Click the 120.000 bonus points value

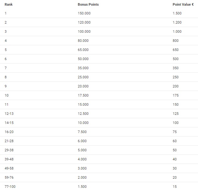tap(84, 22)
